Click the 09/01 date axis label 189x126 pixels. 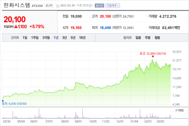click(x=78, y=121)
